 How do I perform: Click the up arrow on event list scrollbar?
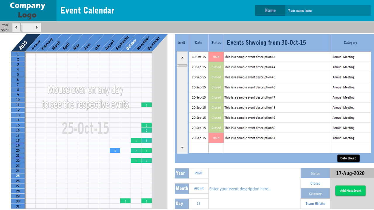(x=182, y=57)
